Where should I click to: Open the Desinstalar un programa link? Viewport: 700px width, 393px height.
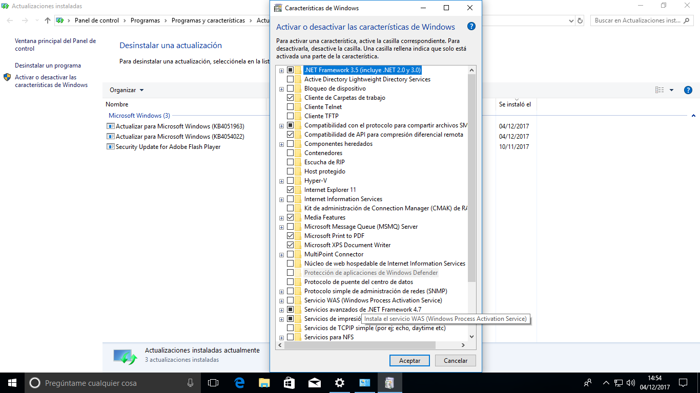(x=48, y=65)
